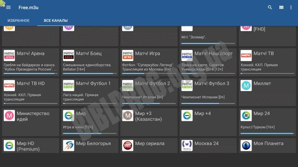Select the Все каналы tab
Image resolution: width=298 pixels, height=167 pixels.
point(56,20)
